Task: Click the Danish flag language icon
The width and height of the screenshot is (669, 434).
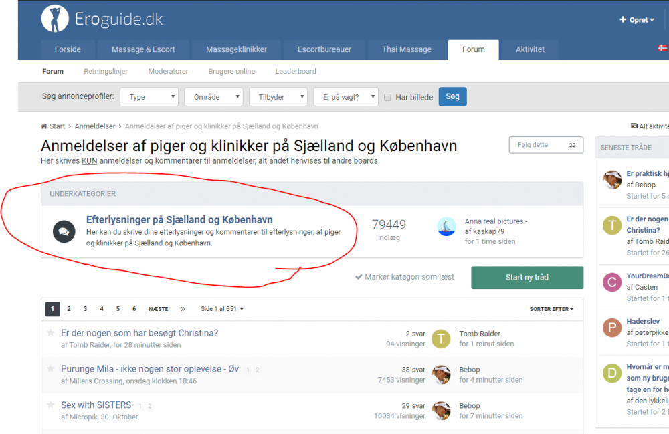Action: coord(662,48)
